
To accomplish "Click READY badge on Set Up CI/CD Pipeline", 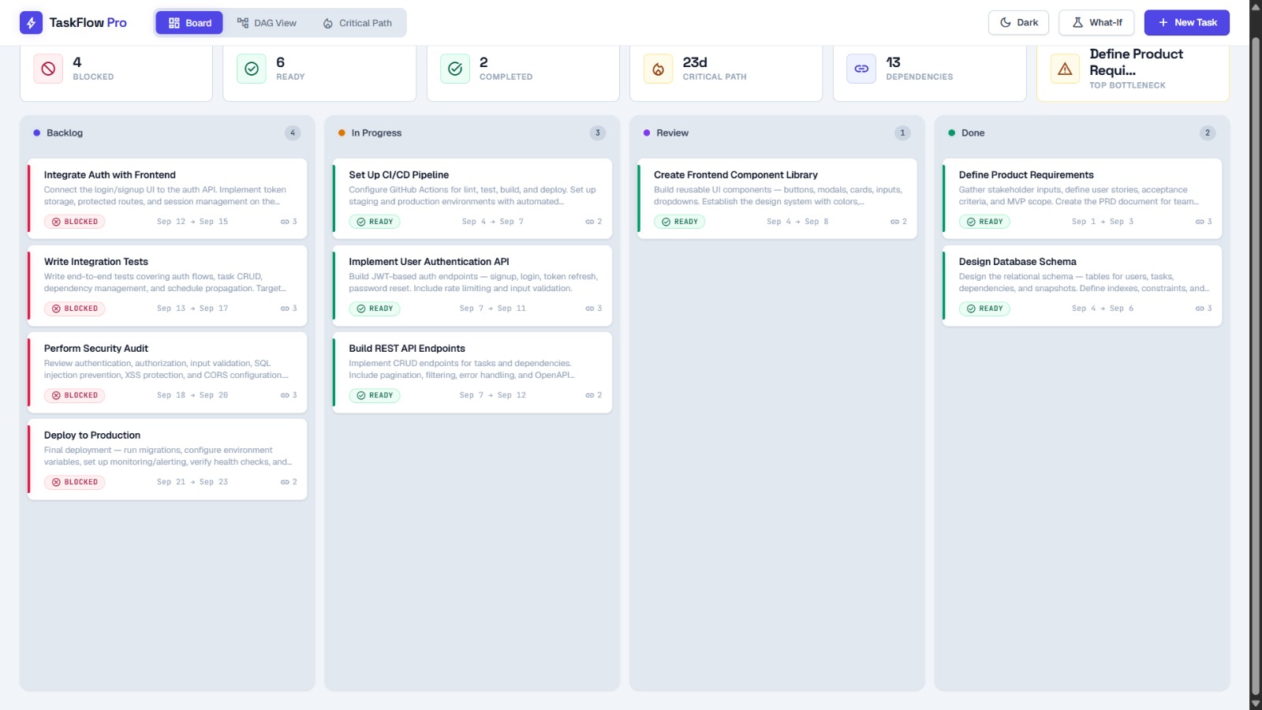I will click(x=375, y=222).
